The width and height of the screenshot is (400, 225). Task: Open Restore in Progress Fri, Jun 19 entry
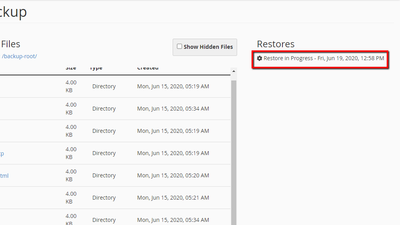pos(320,59)
